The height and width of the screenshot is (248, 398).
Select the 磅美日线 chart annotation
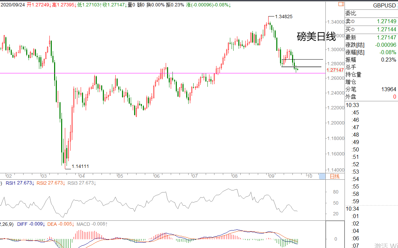(x=316, y=37)
